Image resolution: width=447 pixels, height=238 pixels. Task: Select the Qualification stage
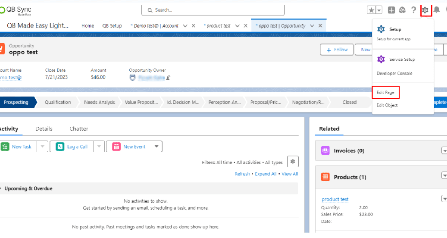pyautogui.click(x=58, y=102)
